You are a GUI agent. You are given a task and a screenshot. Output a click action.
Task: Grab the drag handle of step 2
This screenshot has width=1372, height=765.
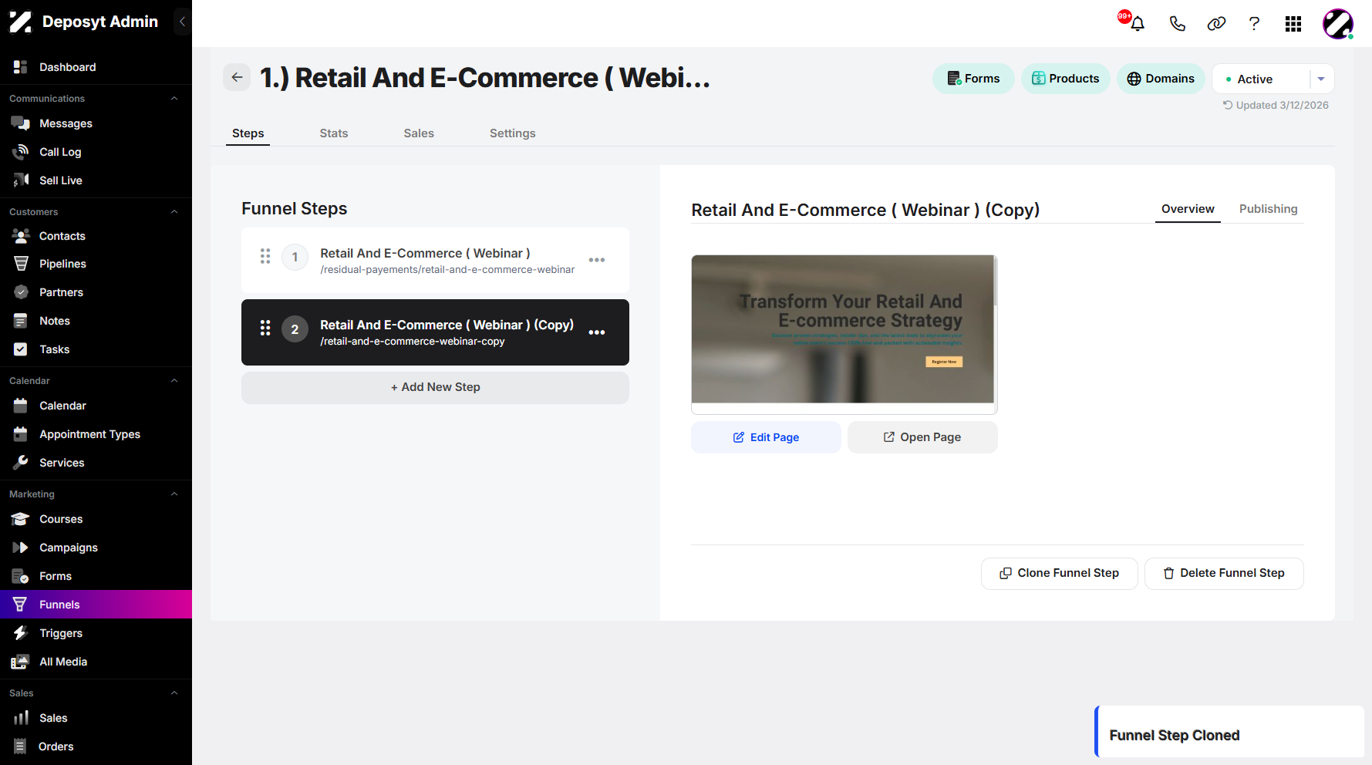(x=265, y=328)
